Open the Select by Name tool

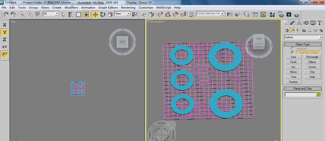(x=71, y=14)
